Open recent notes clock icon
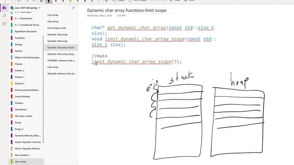The width and height of the screenshot is (294, 165). tap(4, 24)
